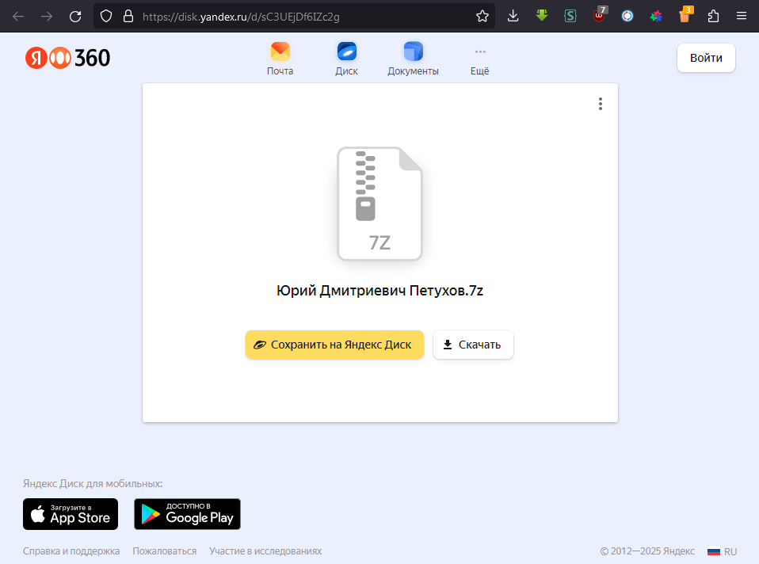Screen dimensions: 759x564
Task: Go back to the previous page
Action: pyautogui.click(x=18, y=17)
